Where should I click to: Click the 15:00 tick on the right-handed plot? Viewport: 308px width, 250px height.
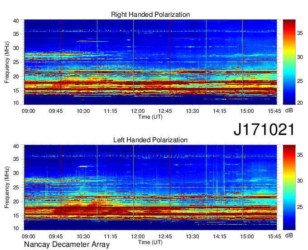pyautogui.click(x=247, y=111)
